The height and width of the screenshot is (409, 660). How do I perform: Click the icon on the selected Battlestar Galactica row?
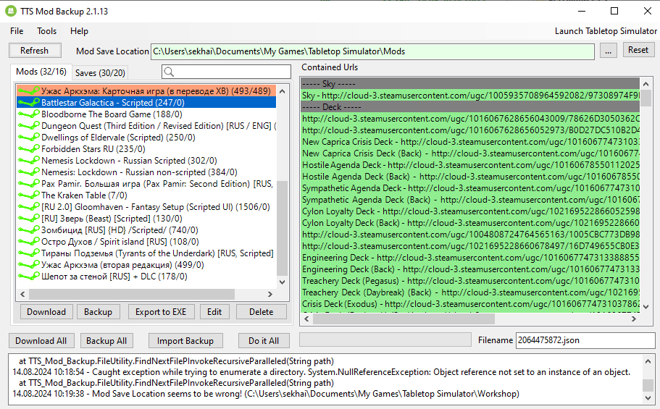[x=29, y=103]
